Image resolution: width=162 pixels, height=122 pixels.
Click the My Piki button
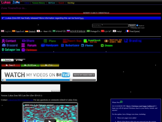tap(49, 65)
